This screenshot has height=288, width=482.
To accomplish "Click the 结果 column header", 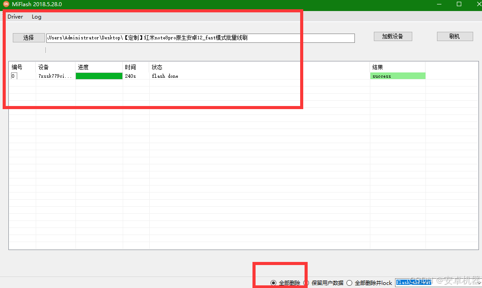I will pyautogui.click(x=397, y=67).
